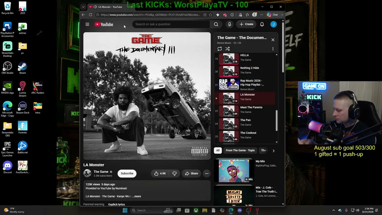Select 'From The Game - Topic' chip
382x215 pixels.
pyautogui.click(x=240, y=150)
